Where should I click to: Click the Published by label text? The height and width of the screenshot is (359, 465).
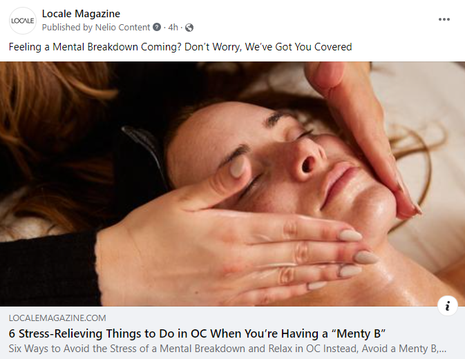point(67,27)
